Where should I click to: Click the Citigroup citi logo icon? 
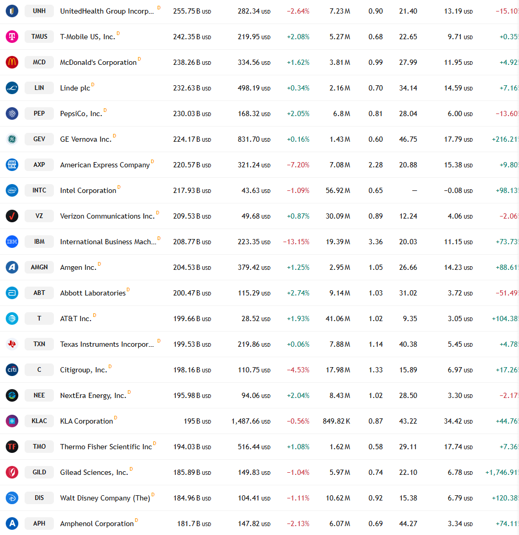point(12,370)
